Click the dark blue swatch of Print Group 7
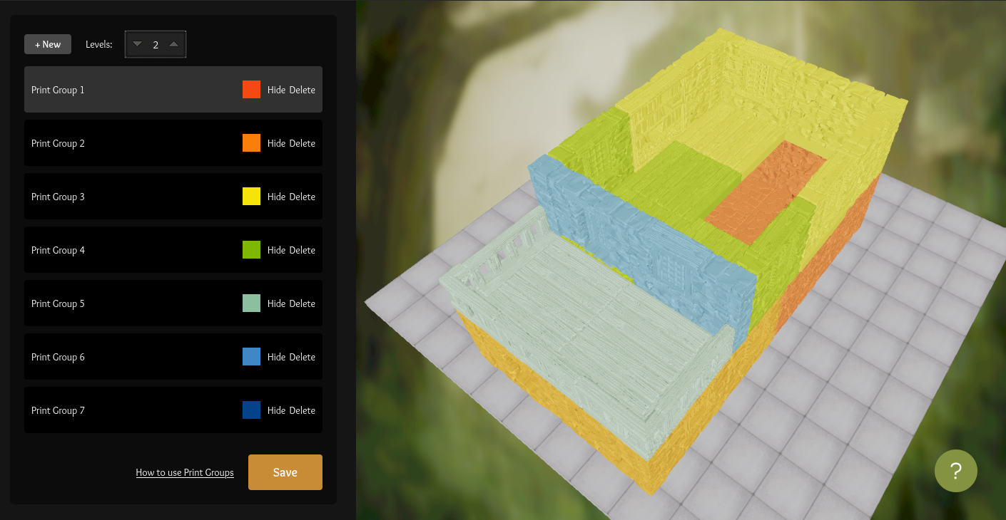The width and height of the screenshot is (1006, 520). (x=251, y=410)
